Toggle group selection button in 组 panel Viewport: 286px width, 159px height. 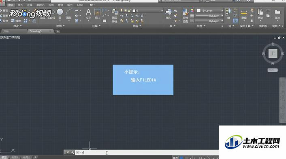(x=235, y=21)
